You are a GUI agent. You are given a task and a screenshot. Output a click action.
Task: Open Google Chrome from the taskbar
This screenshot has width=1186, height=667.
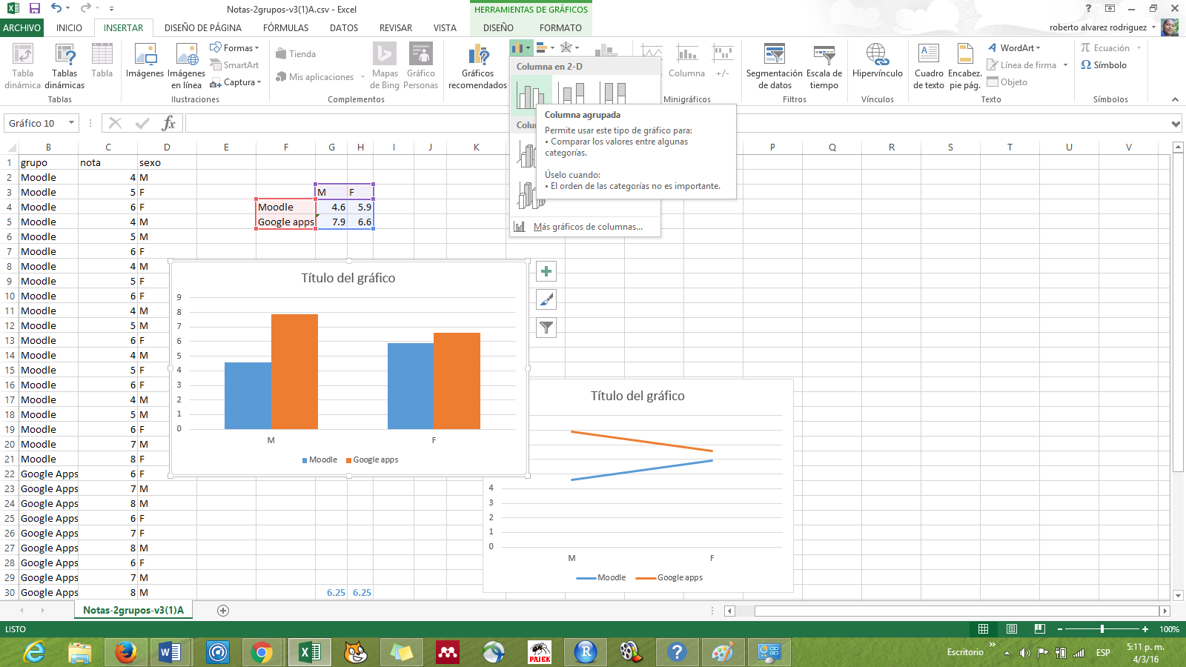(261, 652)
